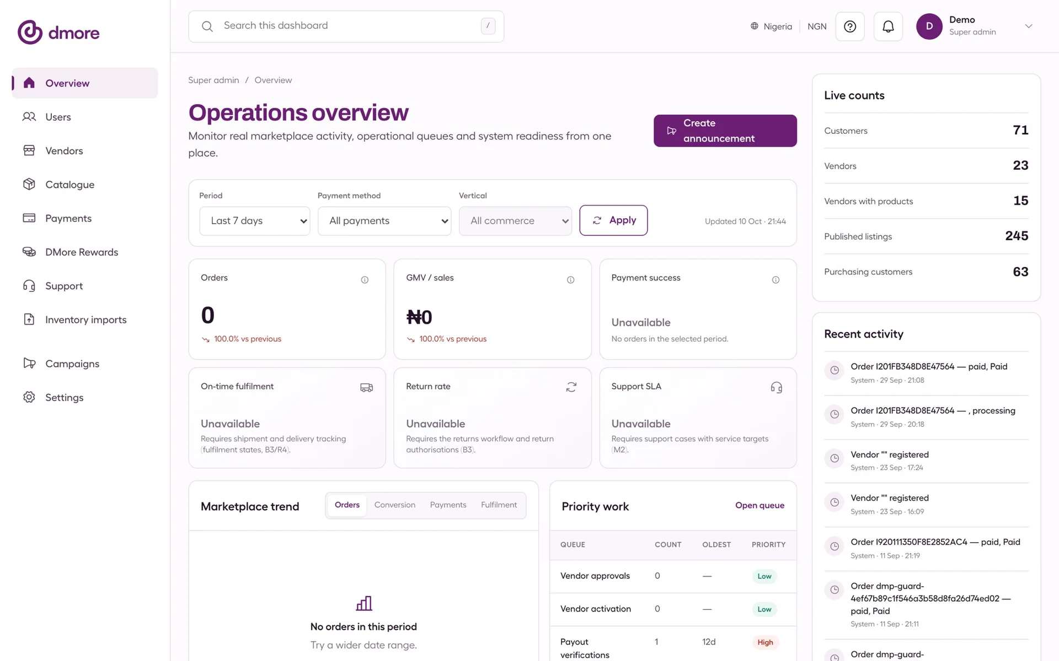Screen dimensions: 1059x661
Task: Click the Apply filters button
Action: tap(613, 220)
